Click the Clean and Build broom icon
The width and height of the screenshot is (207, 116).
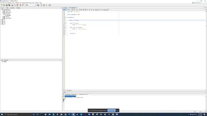(x=44, y=5)
